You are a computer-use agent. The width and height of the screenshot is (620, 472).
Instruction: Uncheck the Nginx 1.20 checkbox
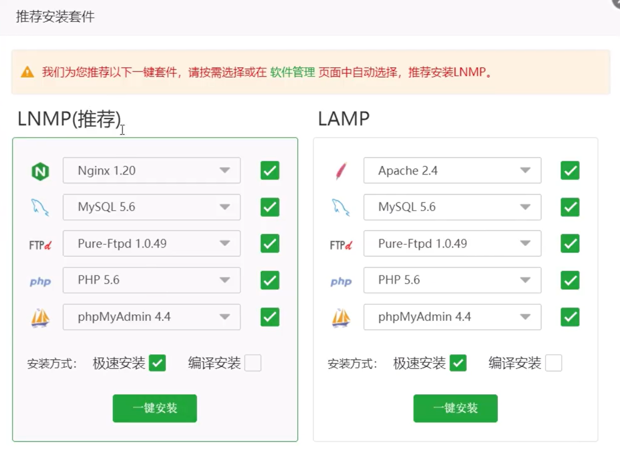pyautogui.click(x=270, y=171)
